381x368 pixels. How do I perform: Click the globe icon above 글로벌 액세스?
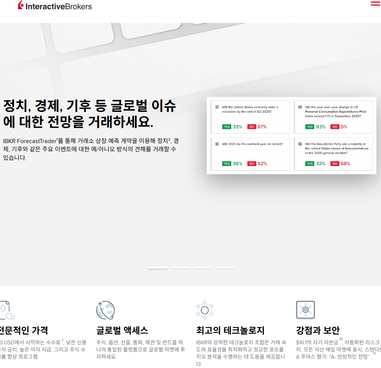(105, 310)
